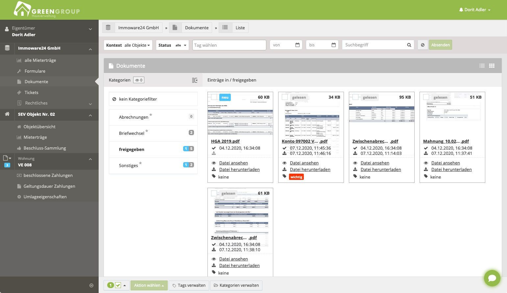507x293 pixels.
Task: Toggle the select-all checkbox in bottom bar
Action: 118,285
